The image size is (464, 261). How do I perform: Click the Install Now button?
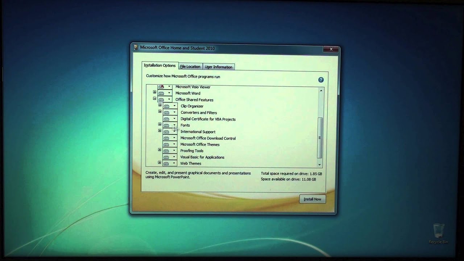click(x=312, y=199)
